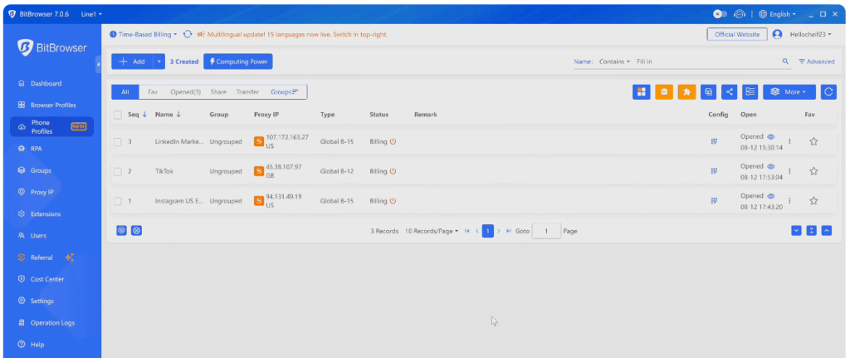Click the billing sync refresh icon
850x358 pixels.
pyautogui.click(x=188, y=34)
